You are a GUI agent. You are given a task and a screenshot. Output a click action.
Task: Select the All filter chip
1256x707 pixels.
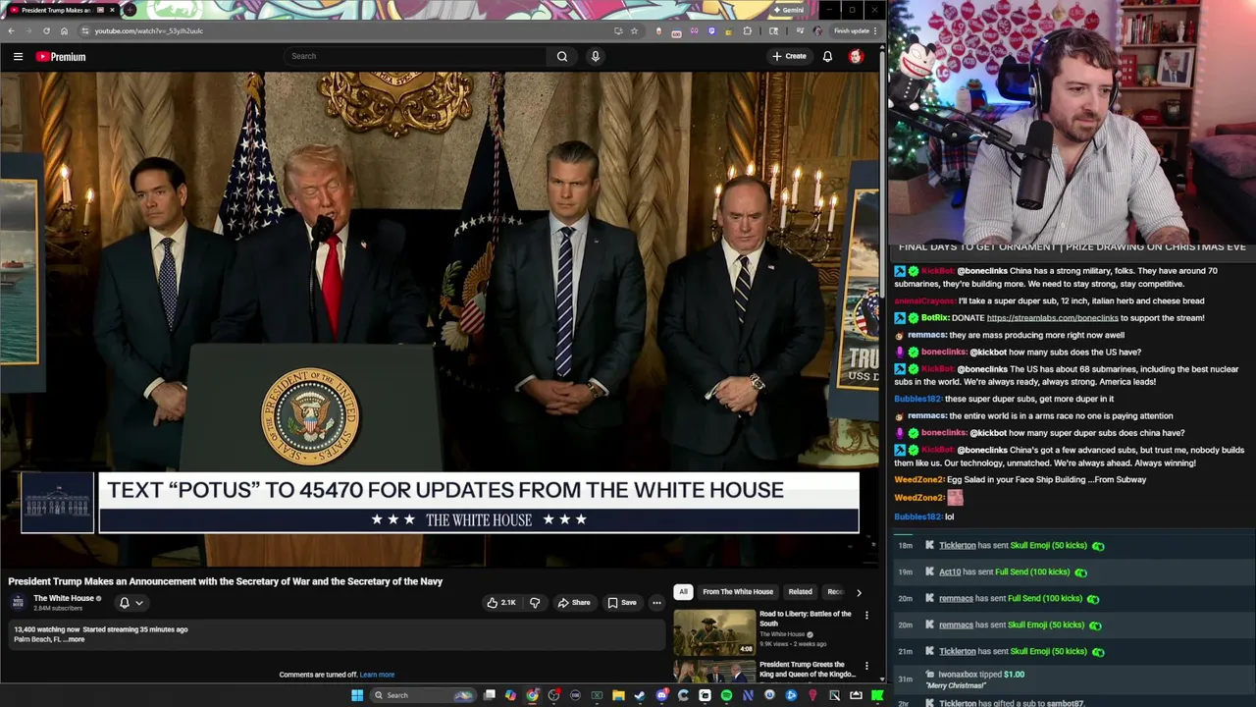683,592
